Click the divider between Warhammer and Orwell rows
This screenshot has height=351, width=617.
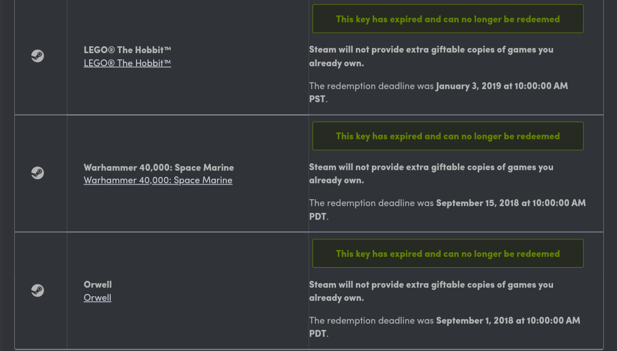[x=309, y=232]
